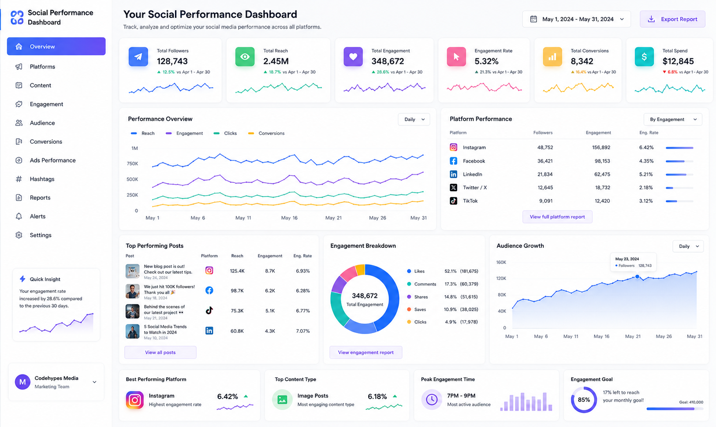Image resolution: width=716 pixels, height=427 pixels.
Task: Click the Peak Engagement Time clock icon
Action: point(432,399)
